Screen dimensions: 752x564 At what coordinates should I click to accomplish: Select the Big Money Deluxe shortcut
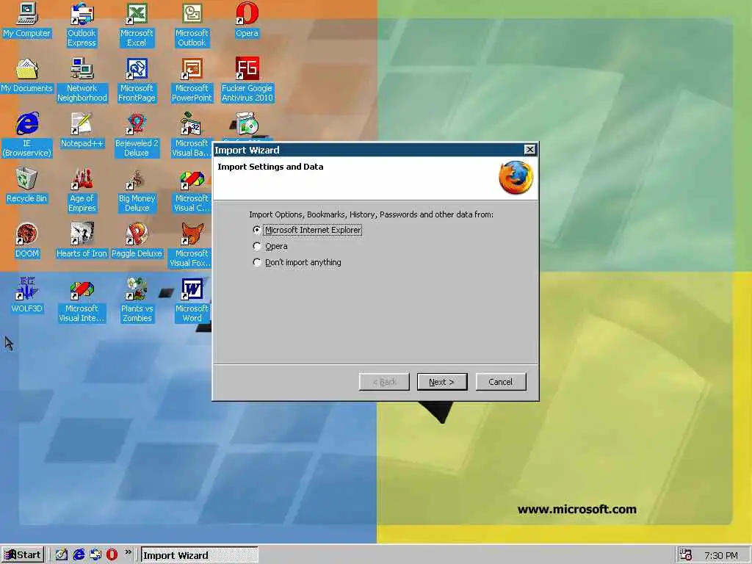coord(137,190)
